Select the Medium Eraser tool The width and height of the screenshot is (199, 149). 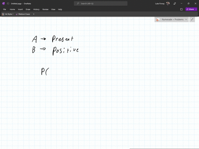[23, 14]
